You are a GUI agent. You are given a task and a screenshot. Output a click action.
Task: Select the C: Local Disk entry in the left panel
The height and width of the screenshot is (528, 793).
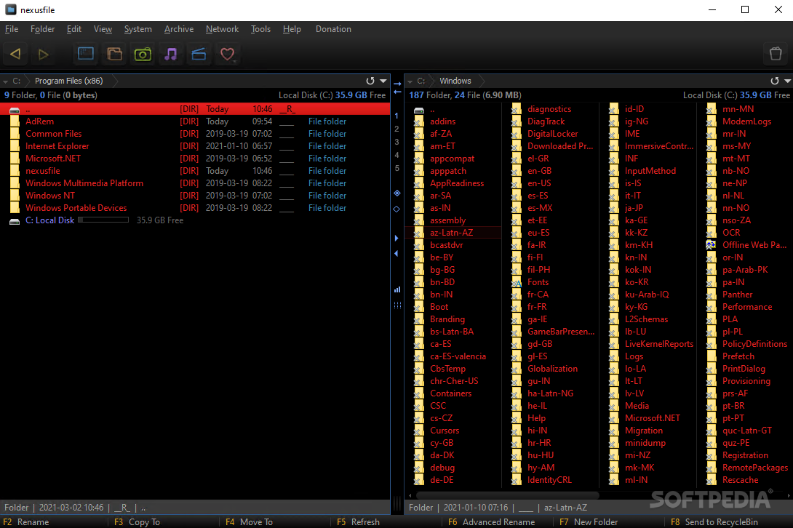click(x=195, y=220)
